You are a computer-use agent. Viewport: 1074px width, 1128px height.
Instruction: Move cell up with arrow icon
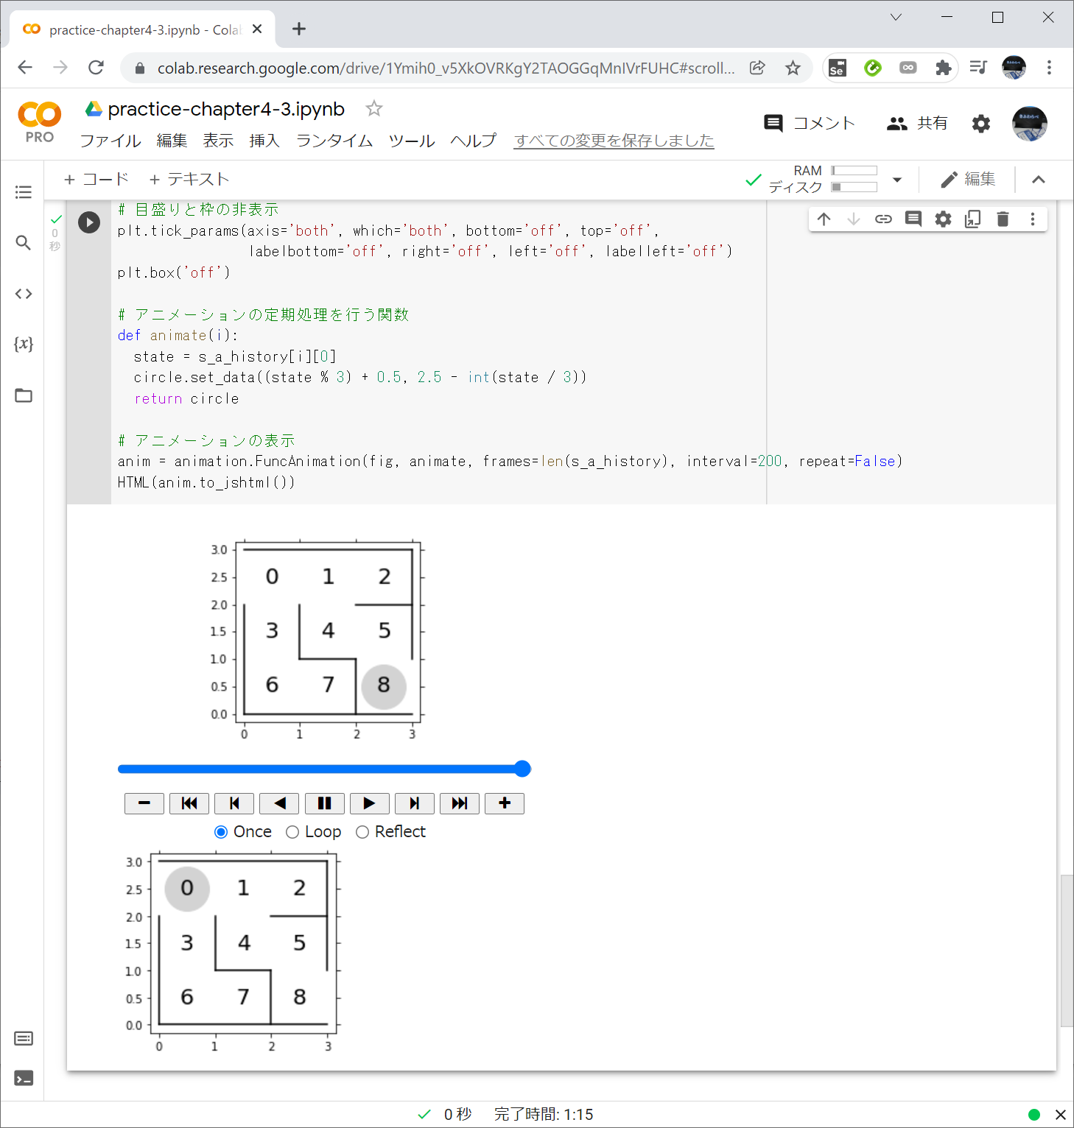[x=824, y=219]
